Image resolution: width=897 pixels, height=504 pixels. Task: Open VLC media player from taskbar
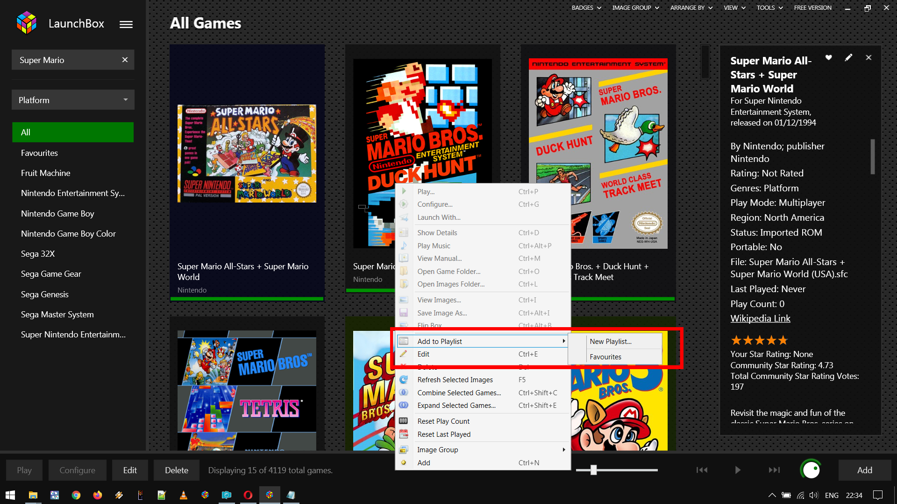[184, 495]
